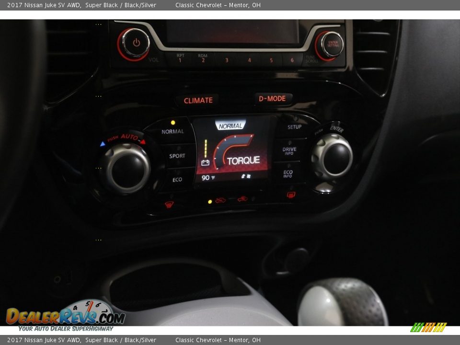The width and height of the screenshot is (460, 345).
Task: Select radio preset 1 RPT button
Action: tap(180, 58)
